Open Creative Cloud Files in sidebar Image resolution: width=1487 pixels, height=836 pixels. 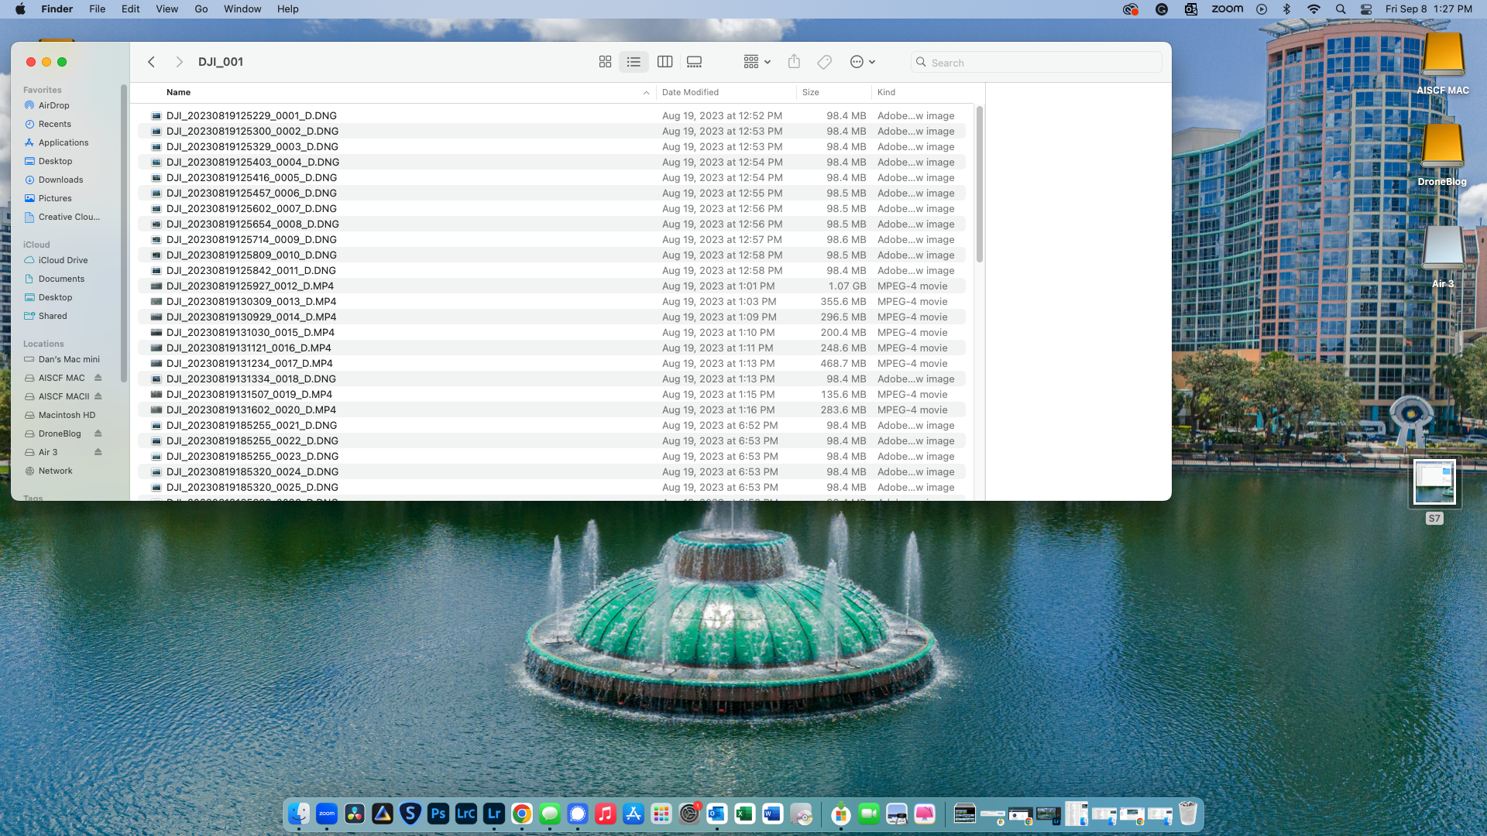pos(69,217)
